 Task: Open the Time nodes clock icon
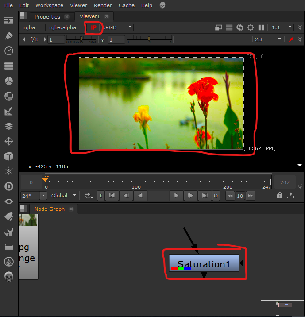click(8, 51)
